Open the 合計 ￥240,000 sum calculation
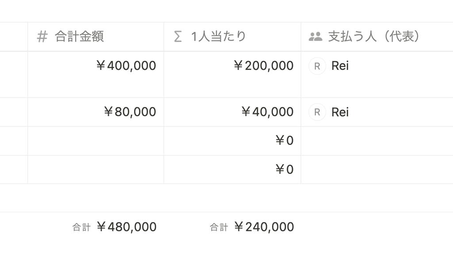The width and height of the screenshot is (453, 269). tap(252, 227)
